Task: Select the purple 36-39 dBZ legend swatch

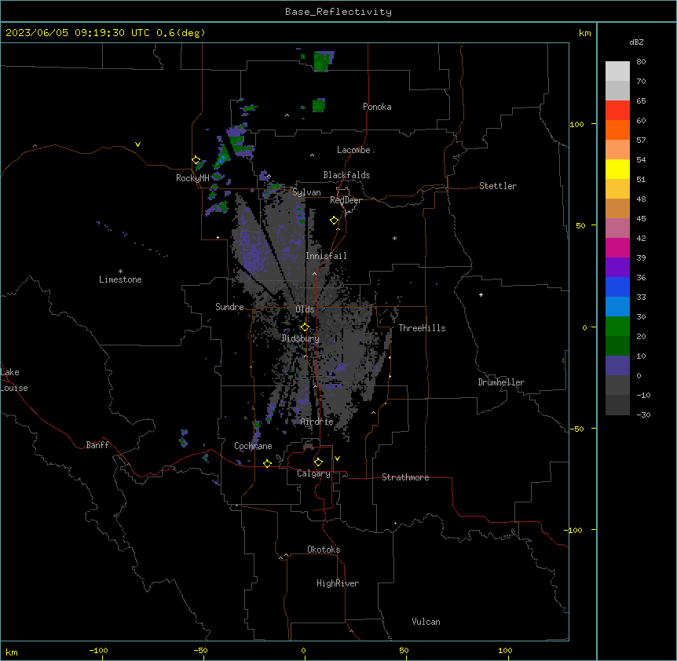Action: [617, 268]
